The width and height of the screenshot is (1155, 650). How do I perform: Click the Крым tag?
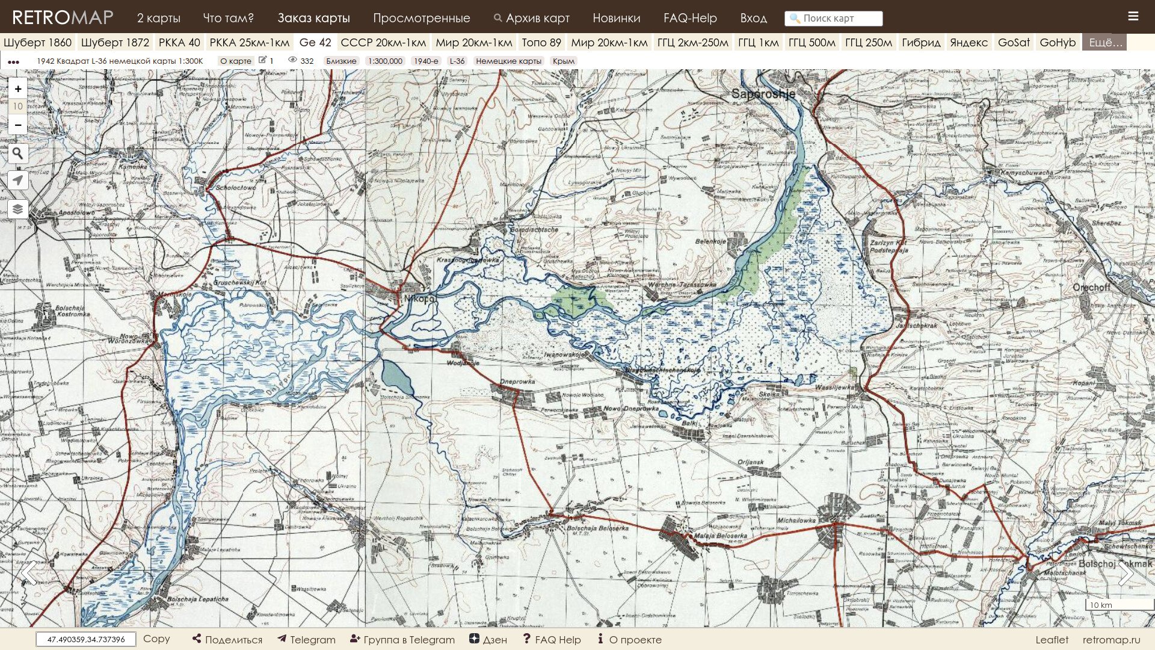563,61
